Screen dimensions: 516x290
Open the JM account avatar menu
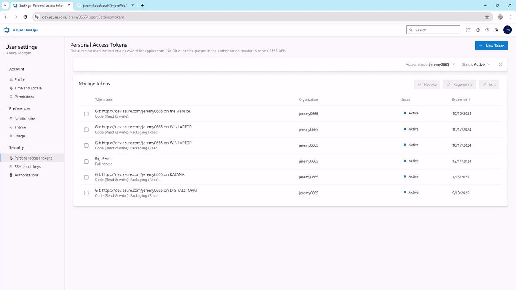tap(507, 30)
